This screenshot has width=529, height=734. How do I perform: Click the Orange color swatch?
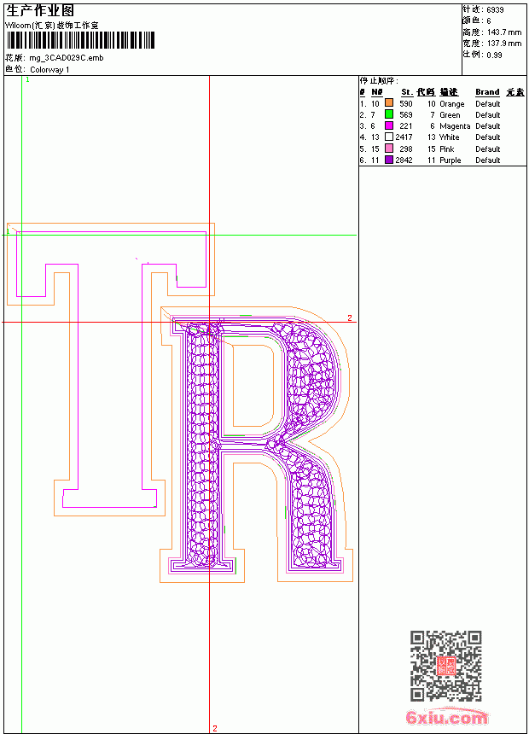[x=388, y=102]
